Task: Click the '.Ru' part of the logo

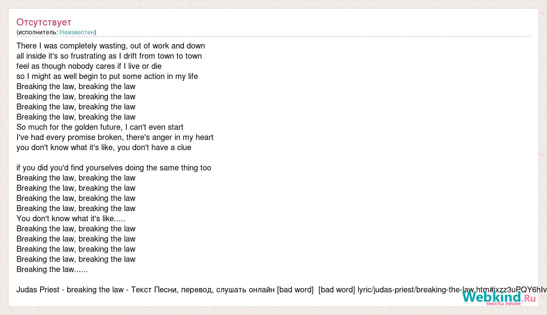Action: point(528,298)
